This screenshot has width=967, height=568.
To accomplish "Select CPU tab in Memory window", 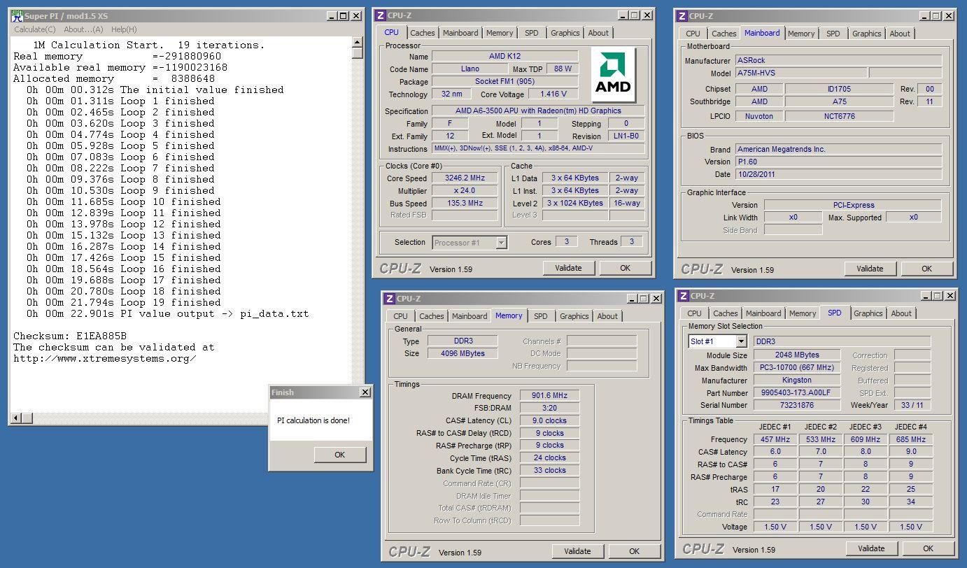I will [x=400, y=316].
